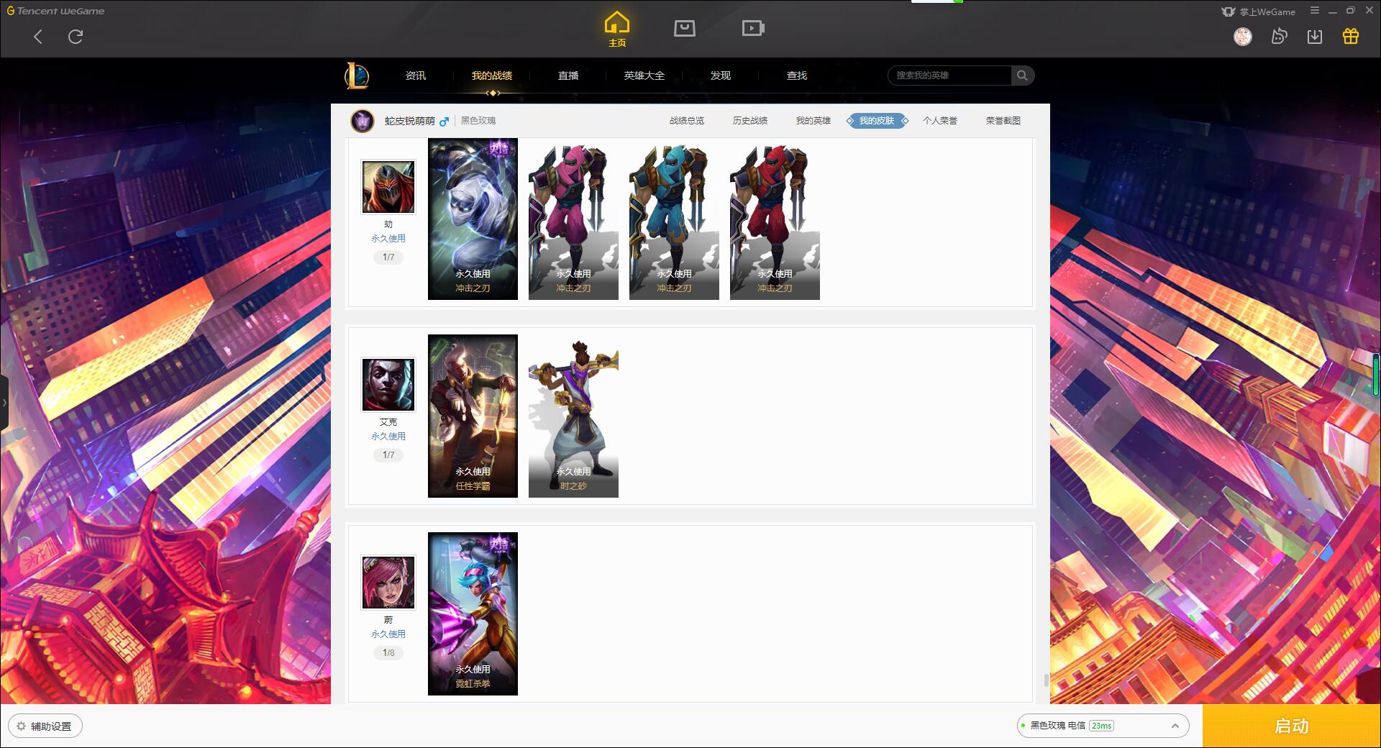Click 劫's 1/7 skin count badge
The height and width of the screenshot is (748, 1381).
coord(388,257)
